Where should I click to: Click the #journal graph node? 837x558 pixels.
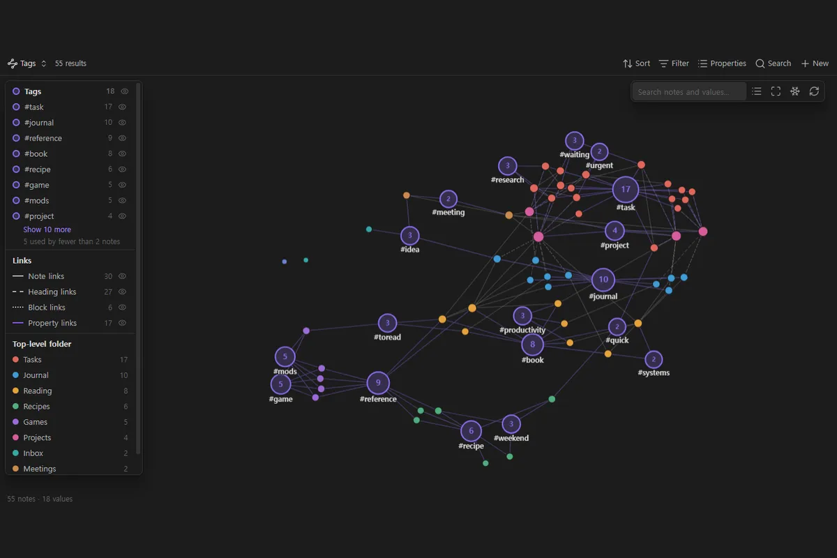(603, 280)
